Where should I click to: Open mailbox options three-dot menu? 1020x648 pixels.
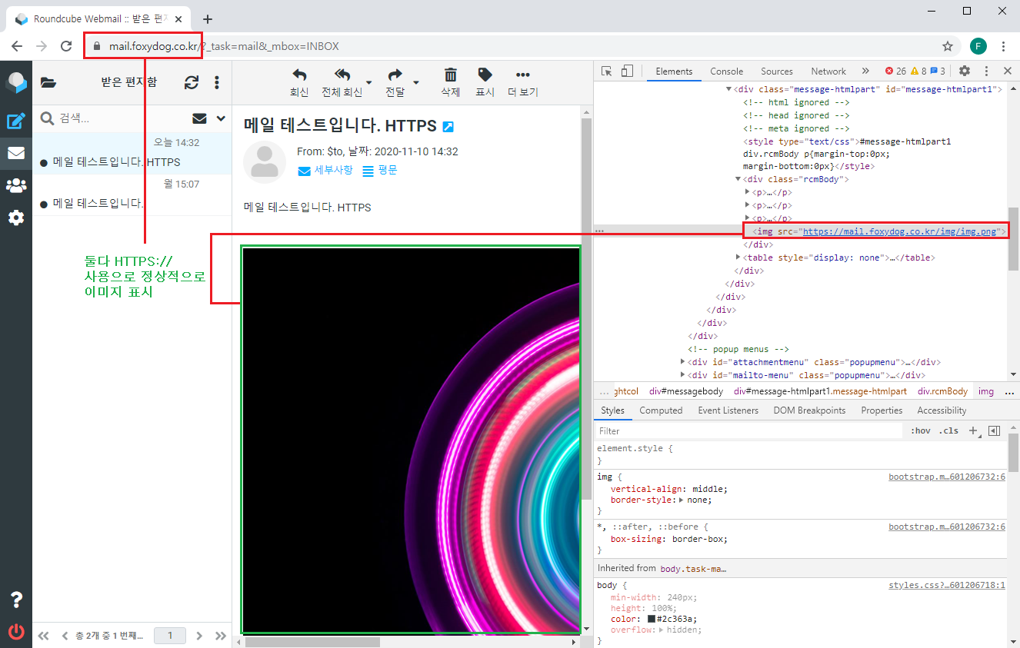[x=217, y=82]
